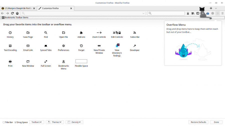Go back with the back arrow
Screen dimensions: 225x126
pos(2,13)
